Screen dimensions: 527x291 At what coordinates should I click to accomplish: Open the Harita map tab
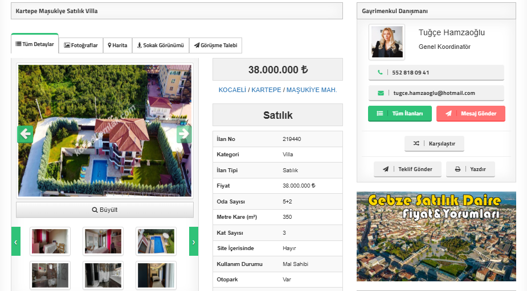pos(117,45)
